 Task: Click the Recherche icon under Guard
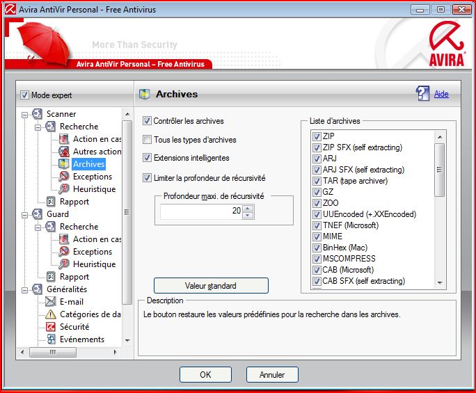(50, 226)
